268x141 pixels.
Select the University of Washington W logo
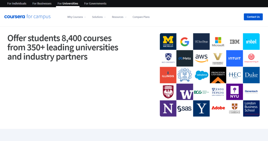click(x=185, y=92)
